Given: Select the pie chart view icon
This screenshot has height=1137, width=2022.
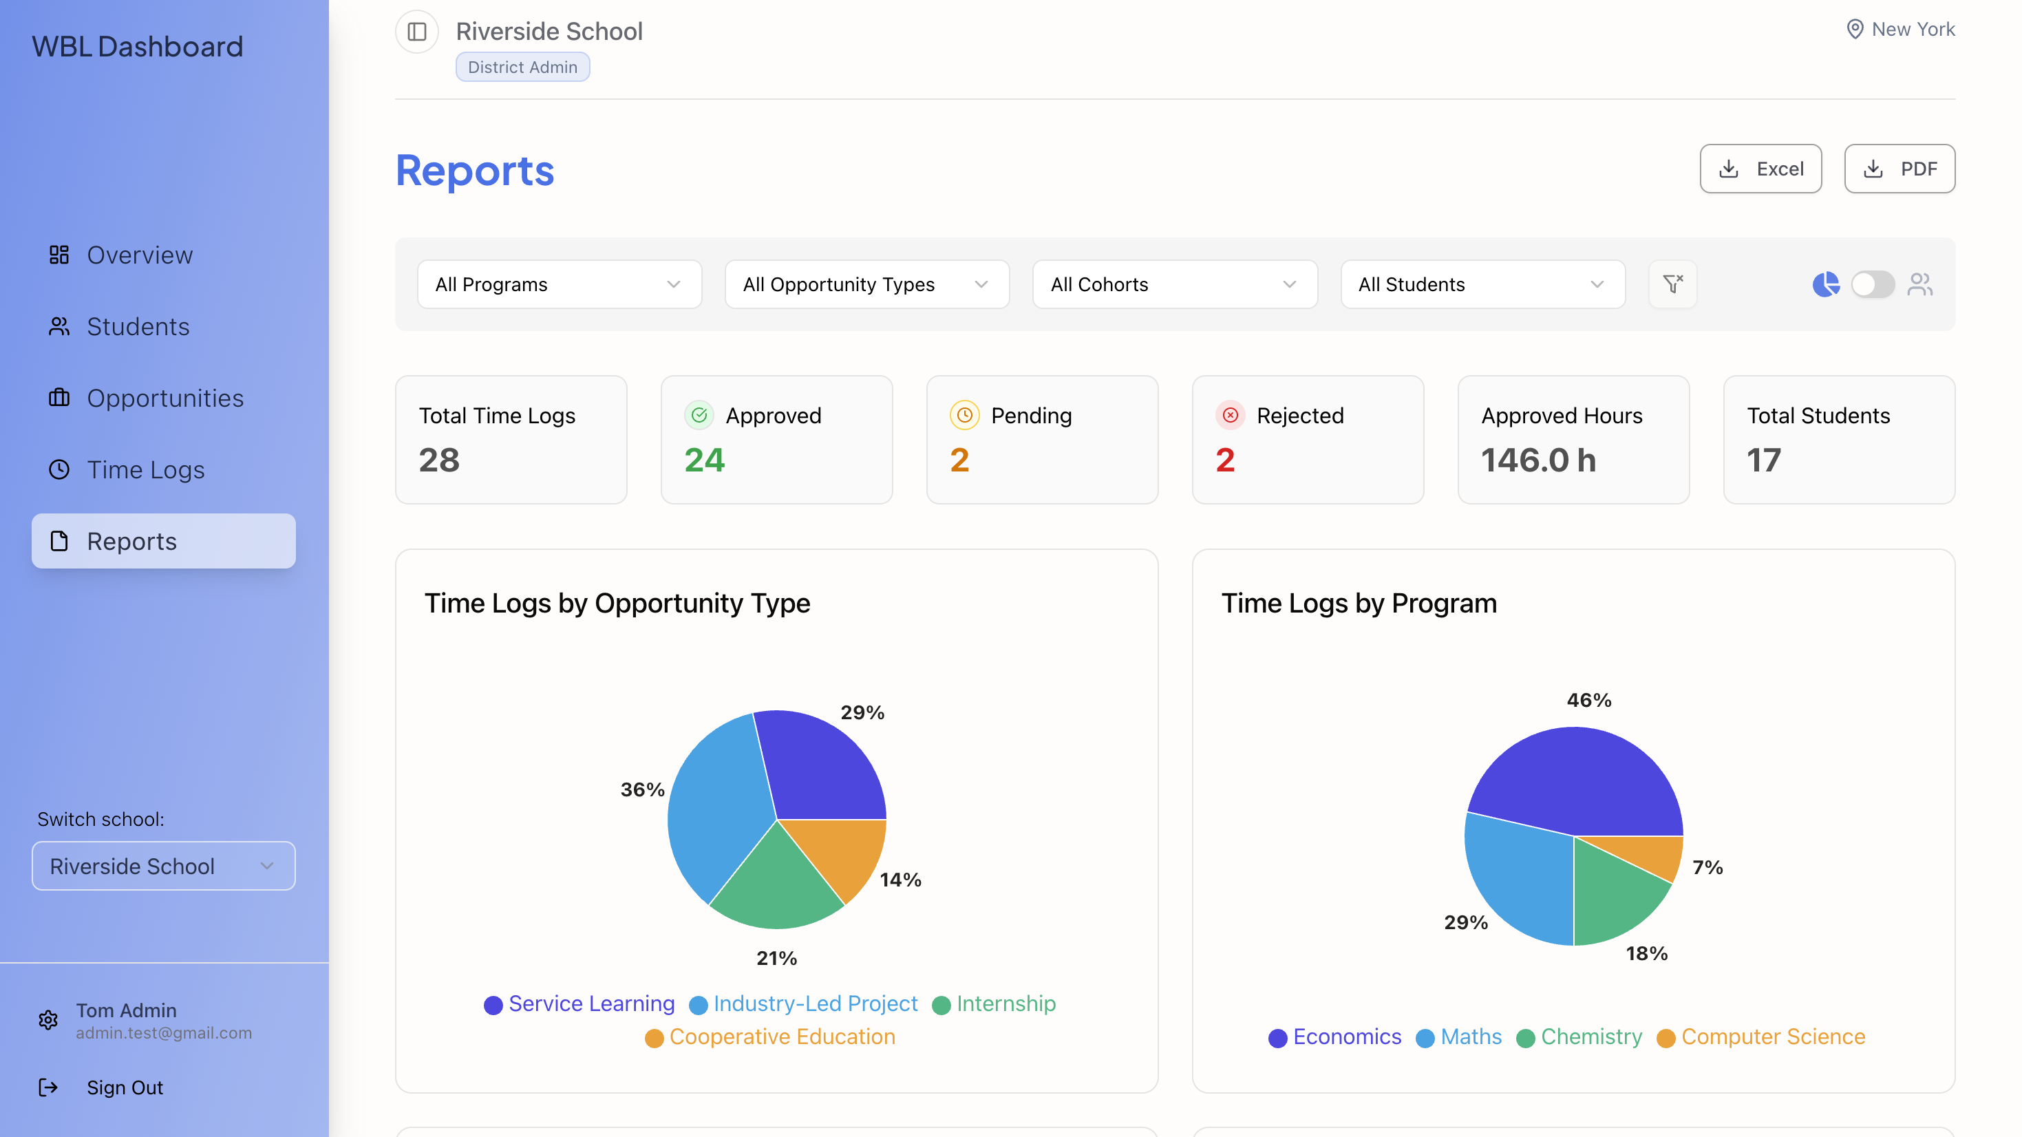Looking at the screenshot, I should (1827, 285).
